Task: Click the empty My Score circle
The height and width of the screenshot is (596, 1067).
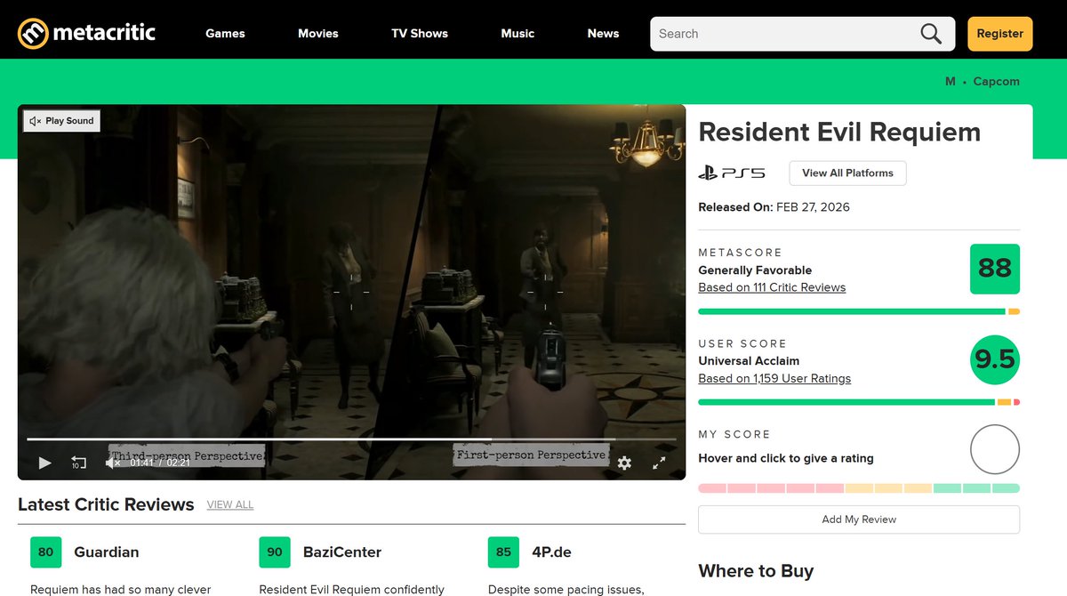Action: [994, 449]
